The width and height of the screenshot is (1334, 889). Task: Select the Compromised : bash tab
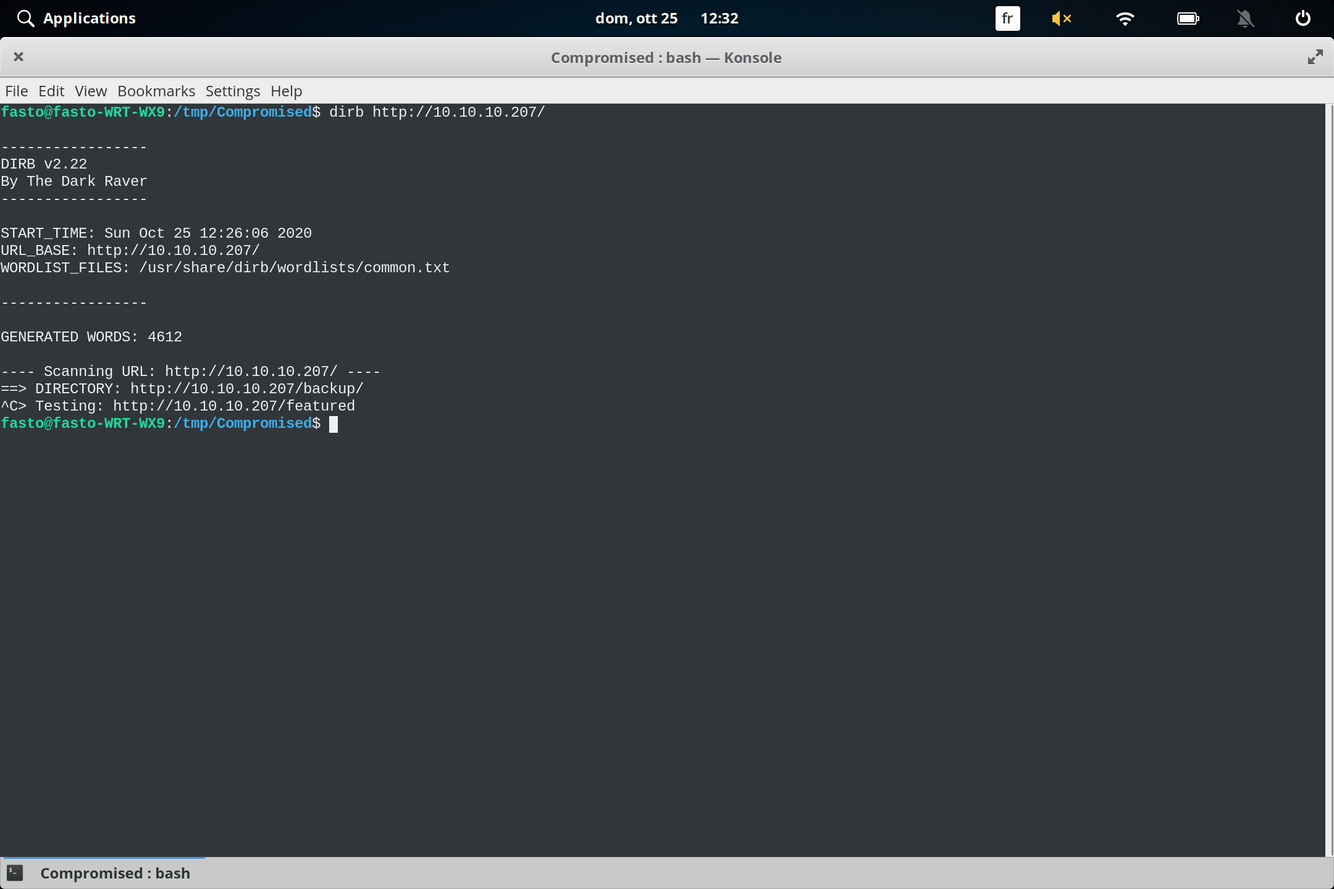click(115, 872)
